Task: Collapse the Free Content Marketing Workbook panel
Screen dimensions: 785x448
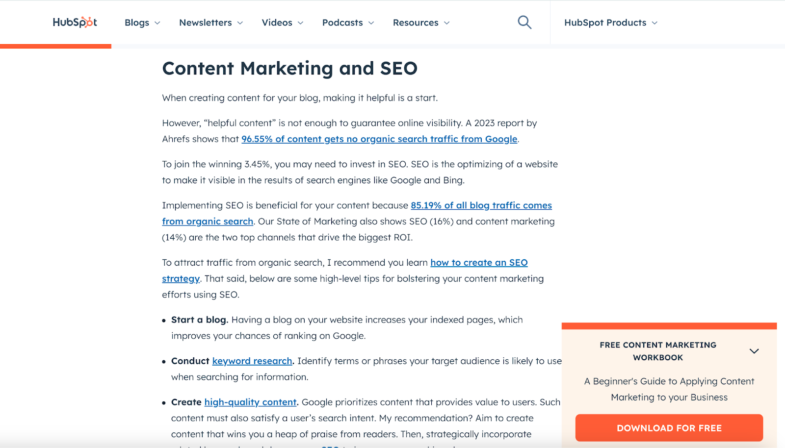Action: coord(754,351)
